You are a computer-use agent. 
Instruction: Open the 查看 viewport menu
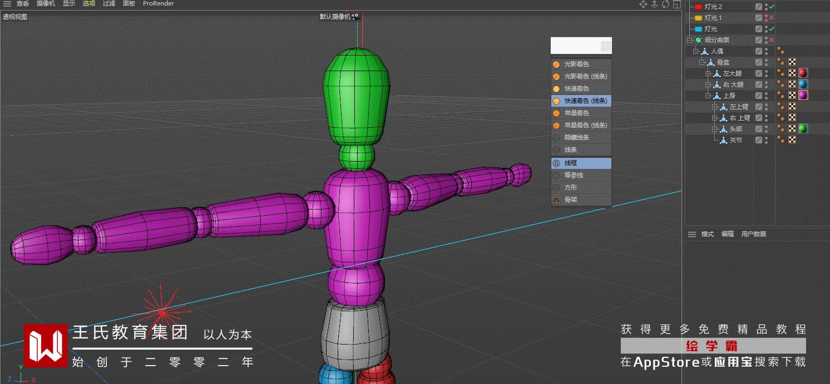[x=22, y=3]
